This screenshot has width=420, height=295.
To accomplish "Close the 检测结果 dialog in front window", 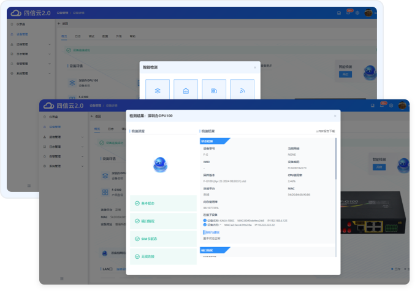I will 335,116.
